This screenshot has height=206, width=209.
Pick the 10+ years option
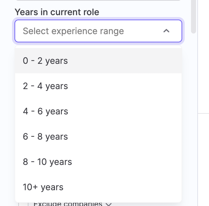98,187
